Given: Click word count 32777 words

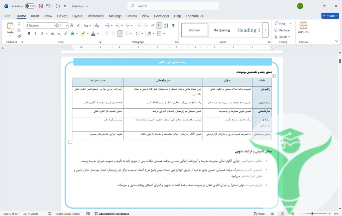Looking at the screenshot, I should pos(30,214).
